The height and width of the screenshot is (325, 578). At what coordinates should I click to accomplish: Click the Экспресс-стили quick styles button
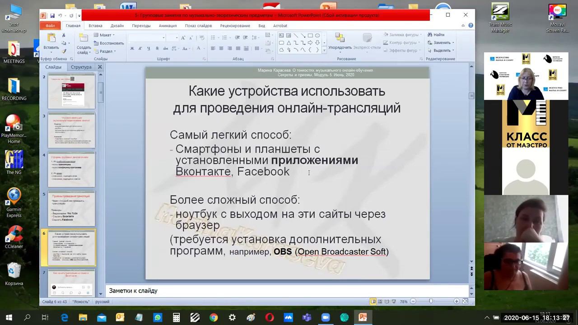coord(367,41)
